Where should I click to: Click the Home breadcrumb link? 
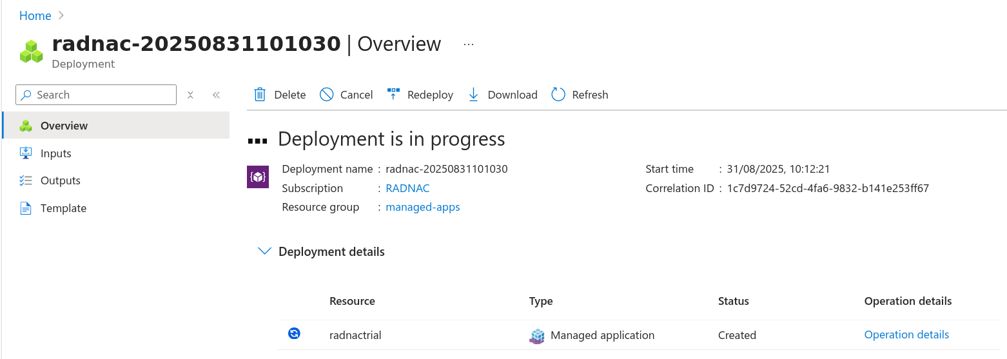[x=35, y=15]
